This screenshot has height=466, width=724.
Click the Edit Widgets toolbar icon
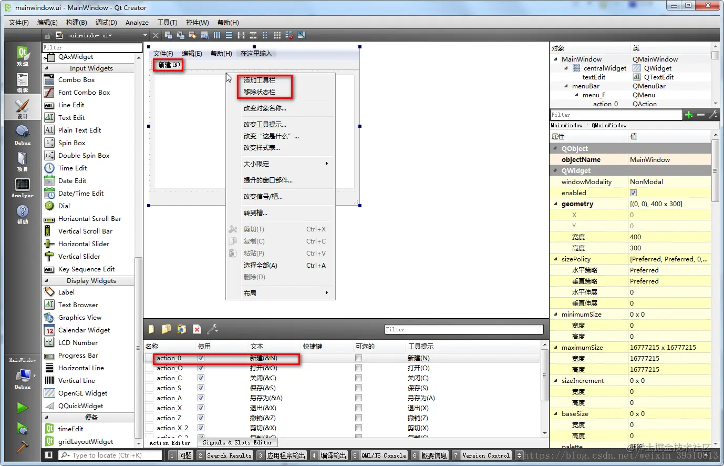(168, 35)
